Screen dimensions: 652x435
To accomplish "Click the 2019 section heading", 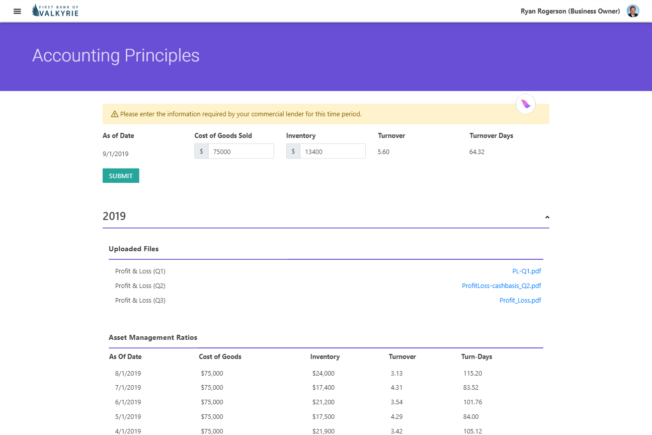I will 114,216.
